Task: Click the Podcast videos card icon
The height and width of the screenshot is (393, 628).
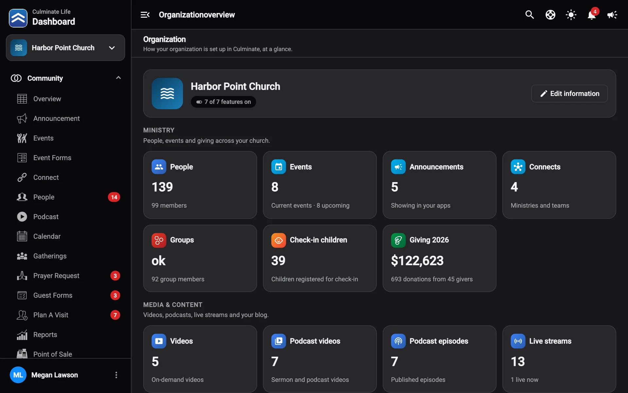Action: pos(278,341)
